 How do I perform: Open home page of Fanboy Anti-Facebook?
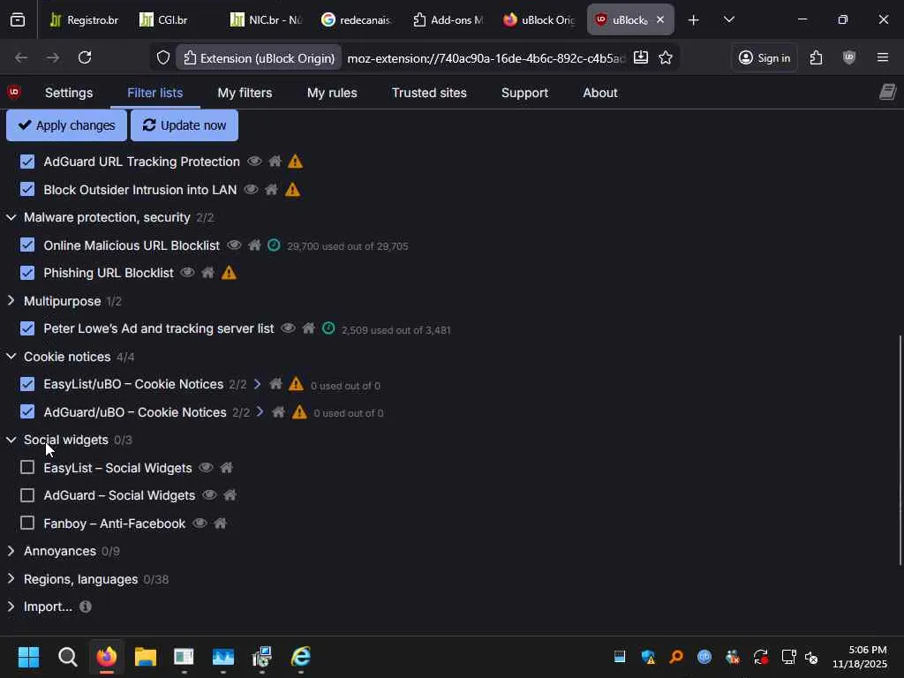click(220, 524)
